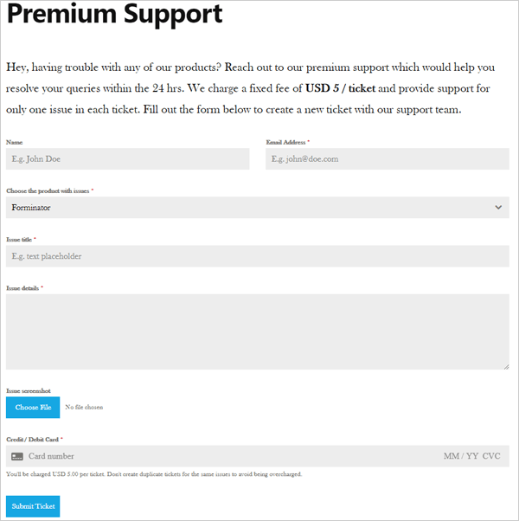Click the Email Address field label
The width and height of the screenshot is (519, 521).
click(x=285, y=142)
